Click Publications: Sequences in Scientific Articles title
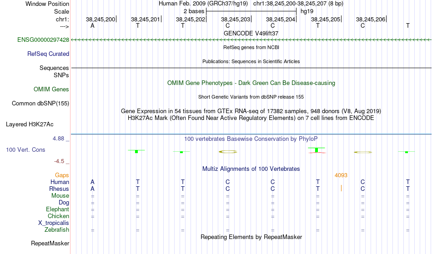This screenshot has width=432, height=254. (x=251, y=61)
